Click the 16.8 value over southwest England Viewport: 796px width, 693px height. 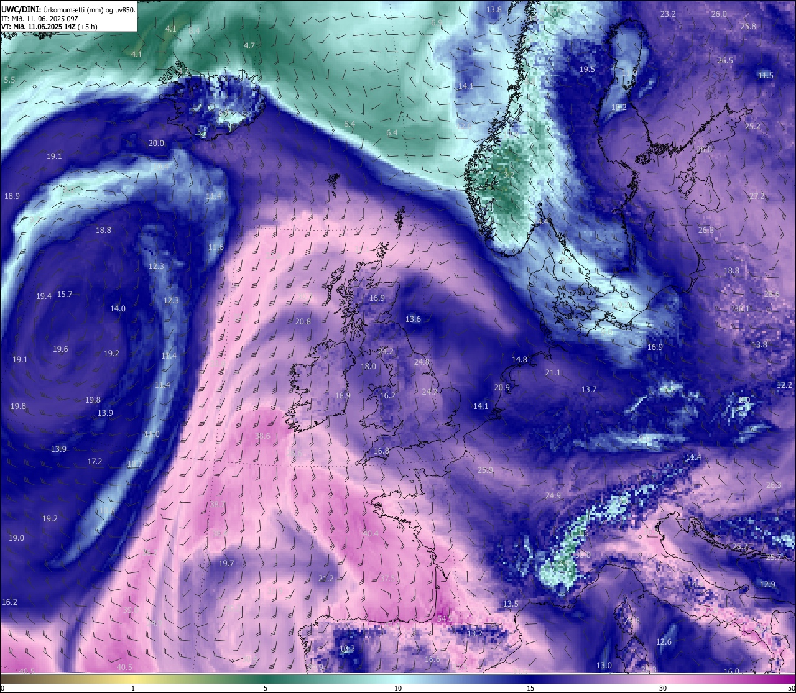click(381, 451)
